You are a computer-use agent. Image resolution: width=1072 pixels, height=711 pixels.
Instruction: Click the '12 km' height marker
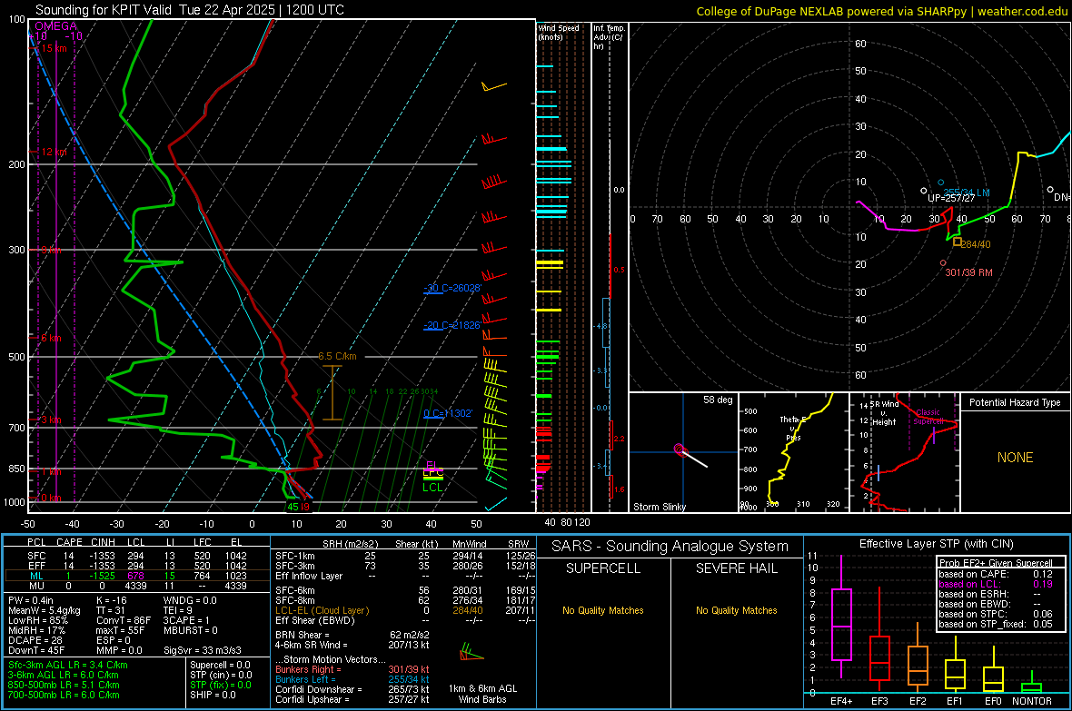click(x=54, y=152)
